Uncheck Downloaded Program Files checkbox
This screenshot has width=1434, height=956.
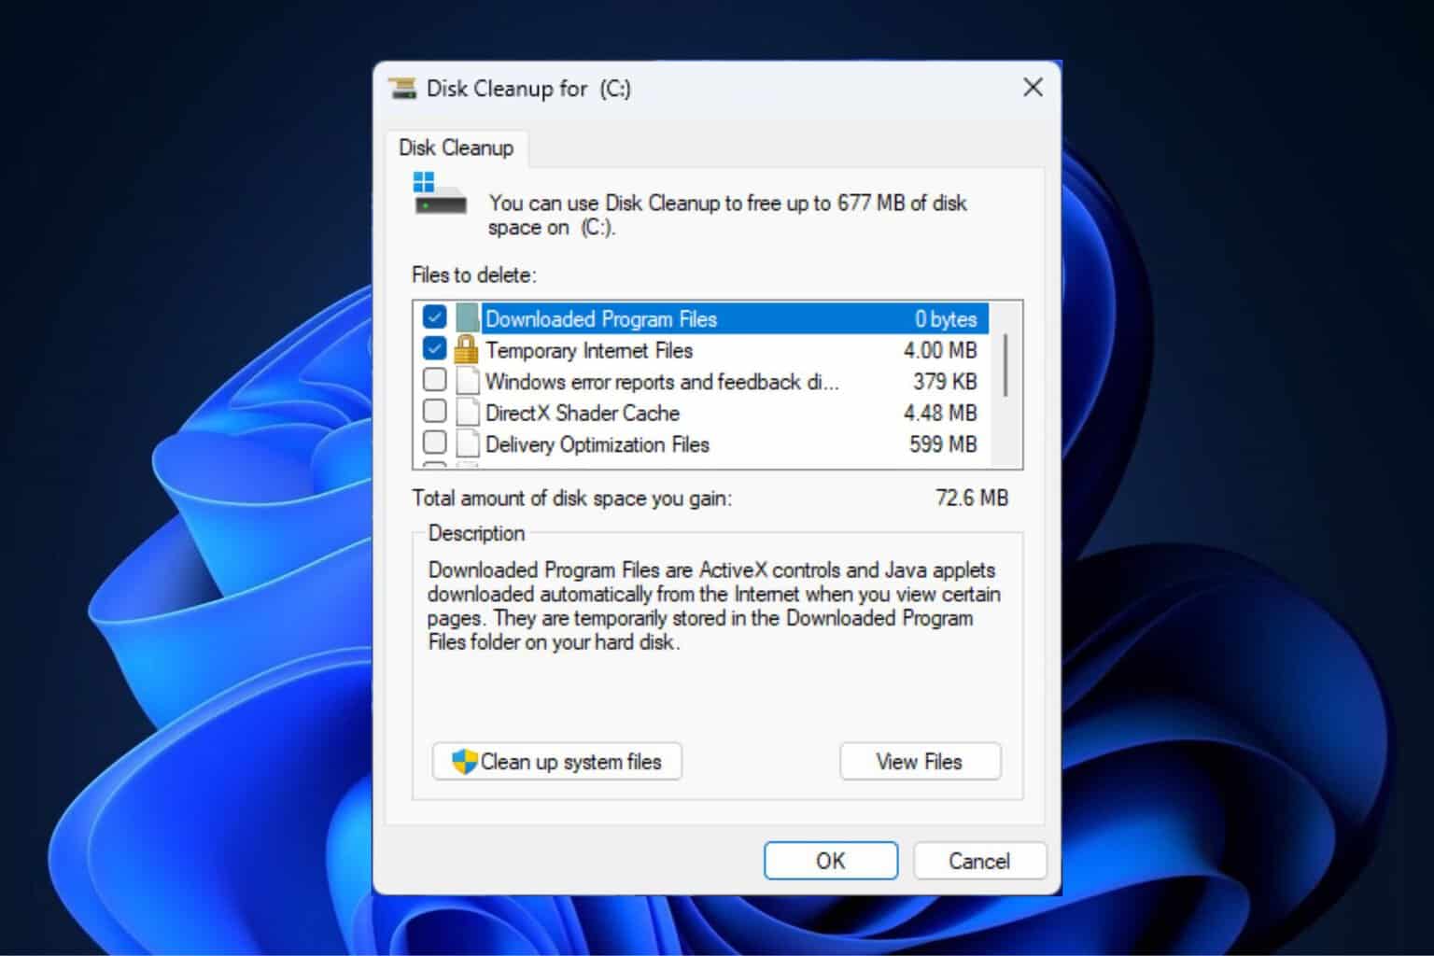pos(434,316)
